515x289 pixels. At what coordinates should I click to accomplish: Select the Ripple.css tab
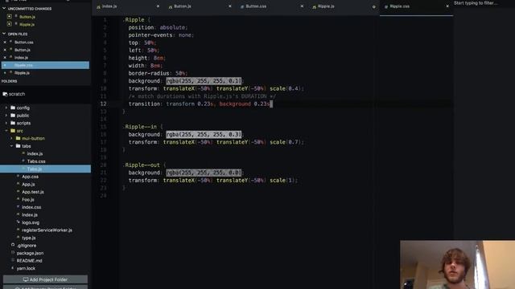(x=416, y=6)
